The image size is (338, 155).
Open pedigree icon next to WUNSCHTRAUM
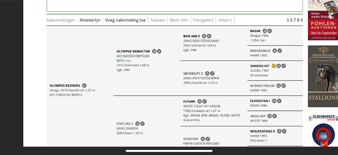click(279, 86)
